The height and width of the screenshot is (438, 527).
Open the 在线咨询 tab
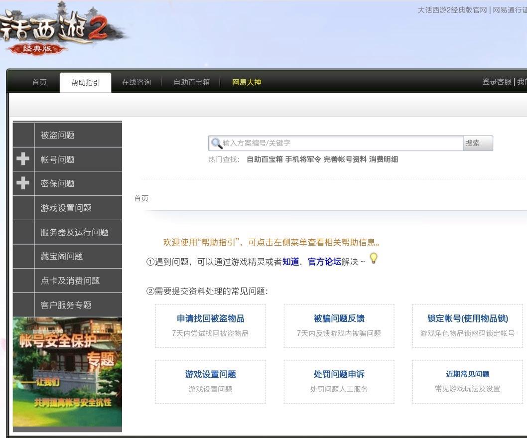pos(136,82)
